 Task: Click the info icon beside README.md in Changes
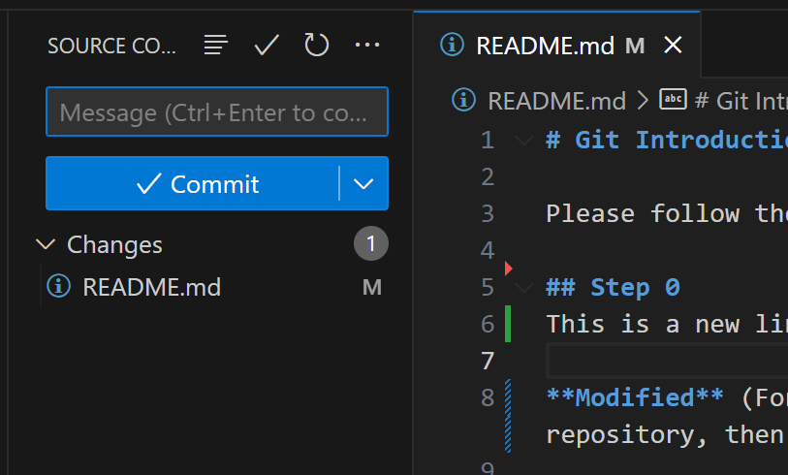pos(59,287)
